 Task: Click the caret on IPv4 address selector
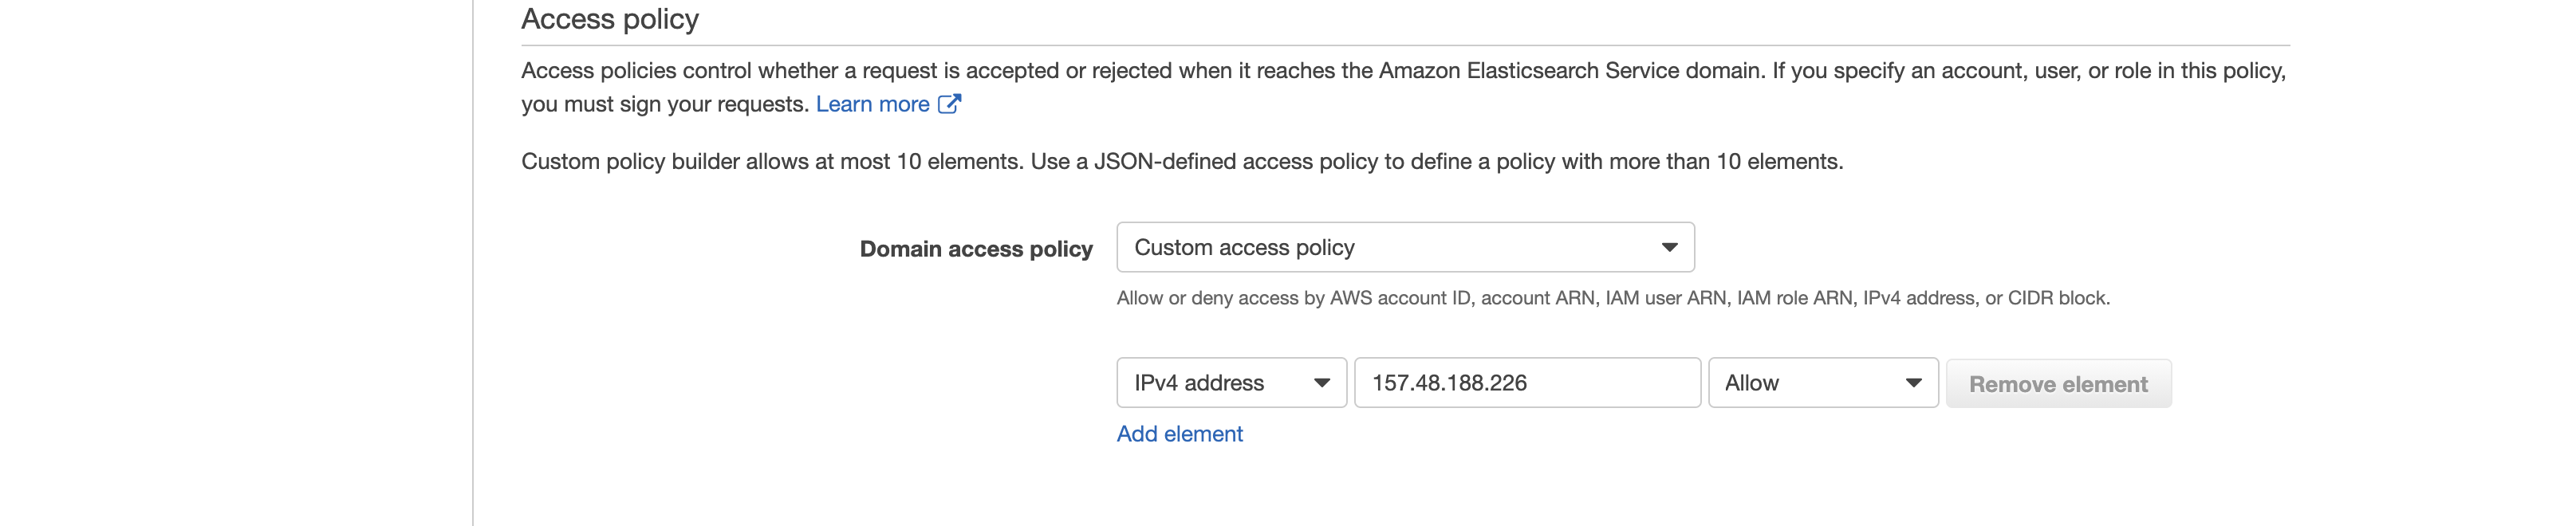(1321, 383)
